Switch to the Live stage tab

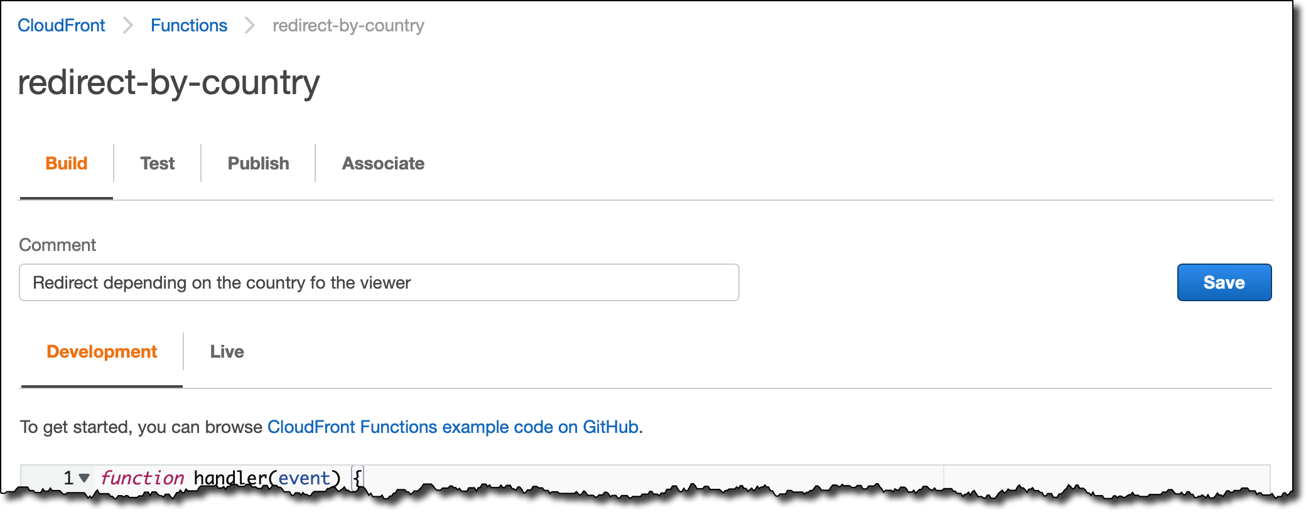click(x=227, y=352)
